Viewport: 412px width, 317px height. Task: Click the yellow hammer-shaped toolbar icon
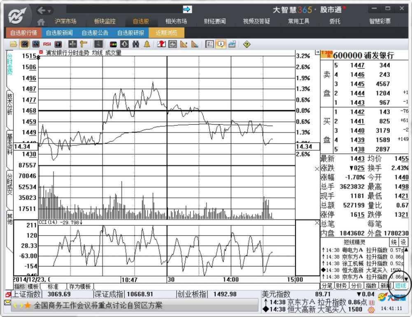point(83,44)
